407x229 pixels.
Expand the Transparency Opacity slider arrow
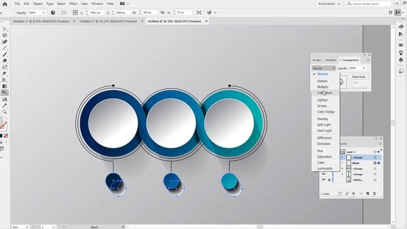364,68
